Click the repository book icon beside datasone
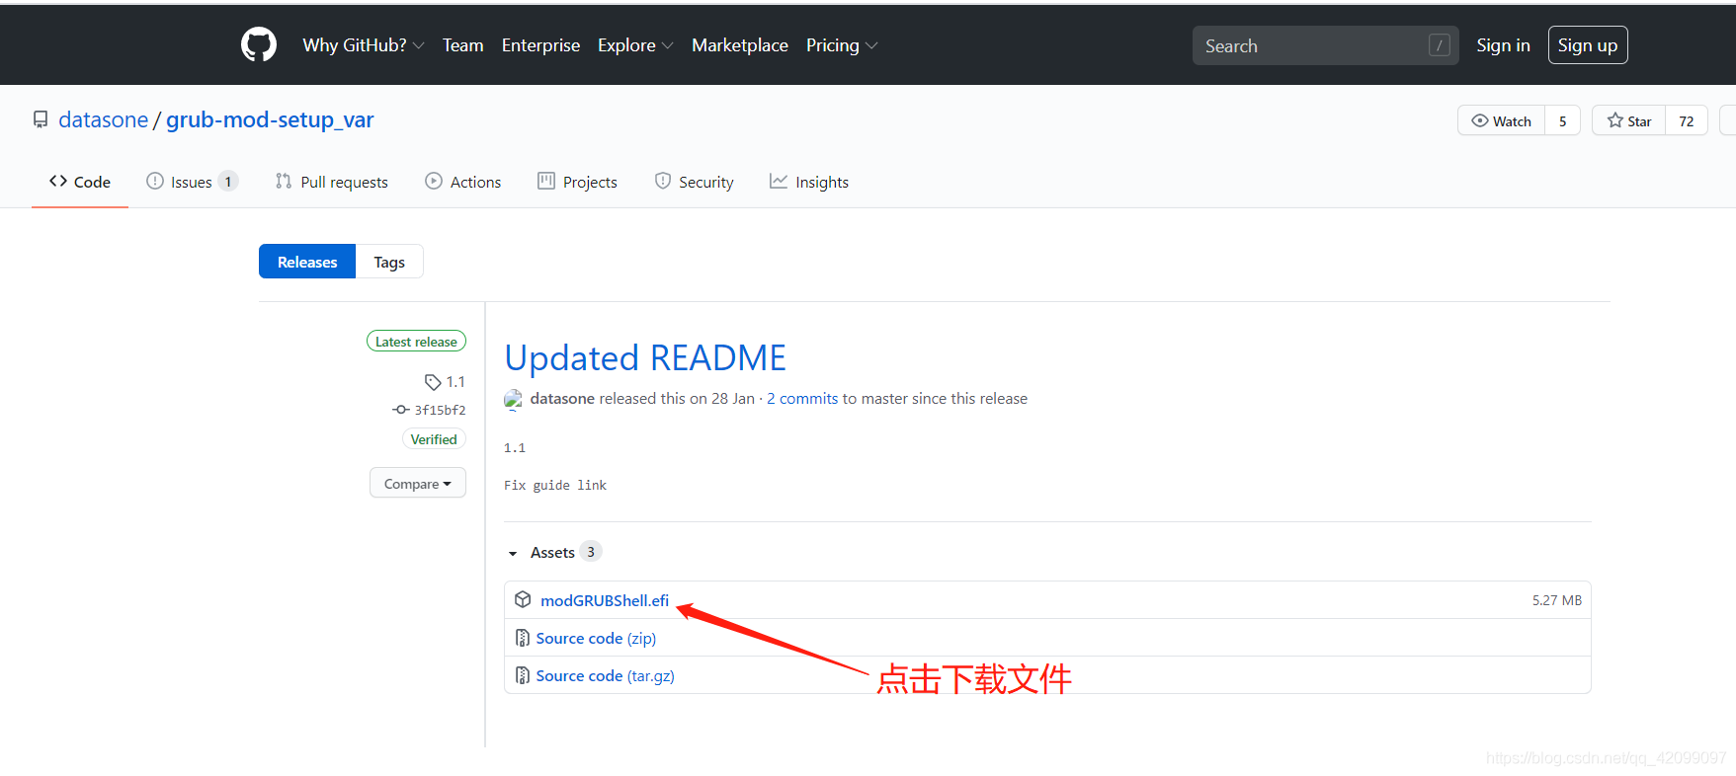The image size is (1736, 776). click(41, 119)
